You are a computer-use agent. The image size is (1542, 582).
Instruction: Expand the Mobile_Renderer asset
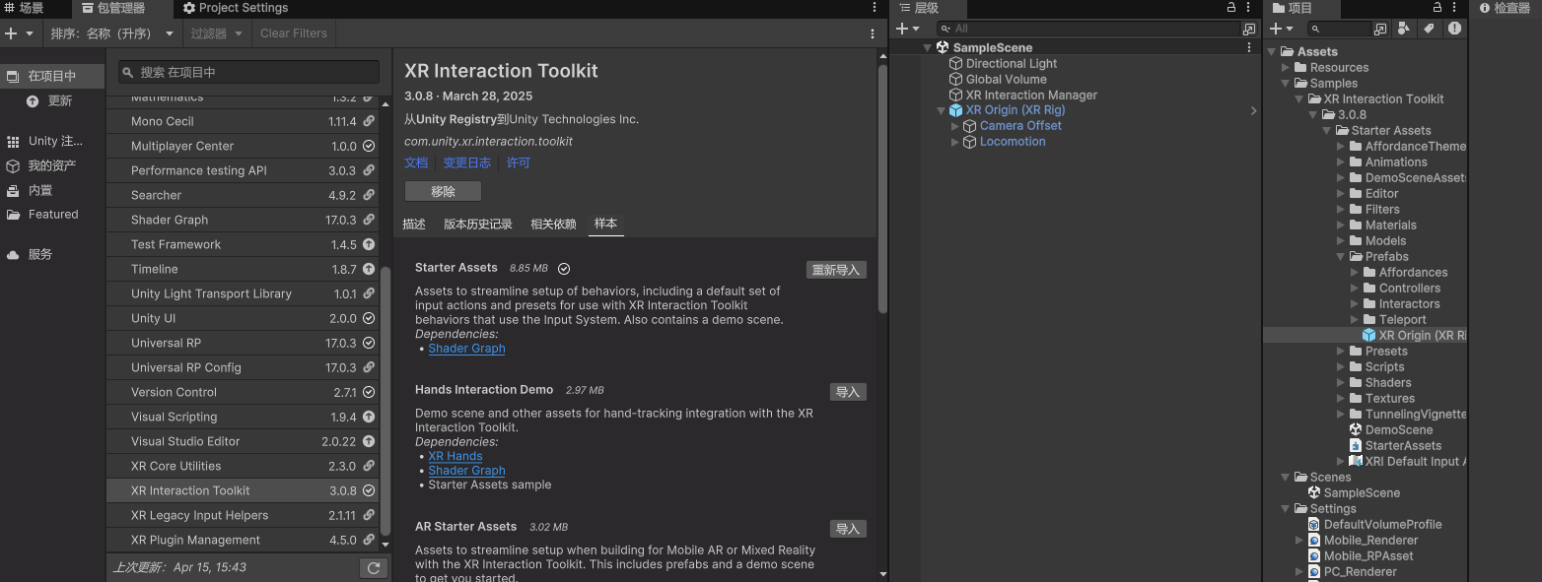click(x=1299, y=540)
